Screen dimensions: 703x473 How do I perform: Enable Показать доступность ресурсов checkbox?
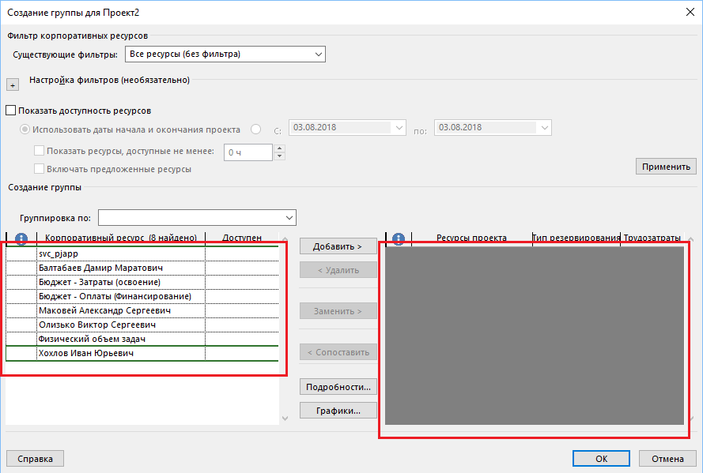coord(11,110)
